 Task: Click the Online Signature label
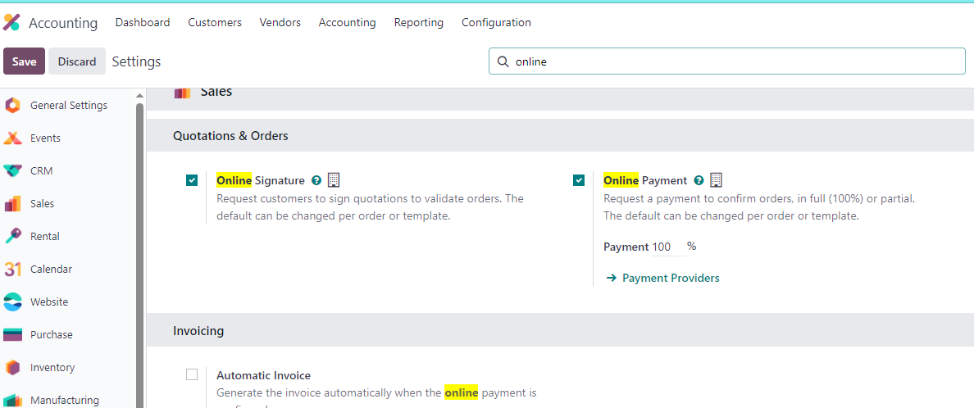tap(260, 181)
